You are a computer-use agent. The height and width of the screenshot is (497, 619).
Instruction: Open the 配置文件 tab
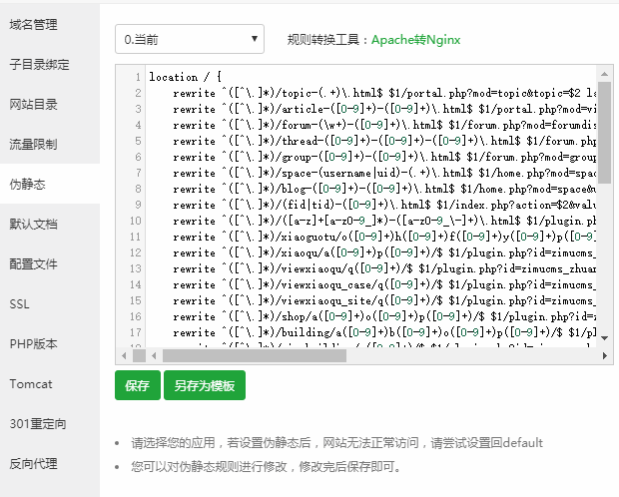pos(50,263)
